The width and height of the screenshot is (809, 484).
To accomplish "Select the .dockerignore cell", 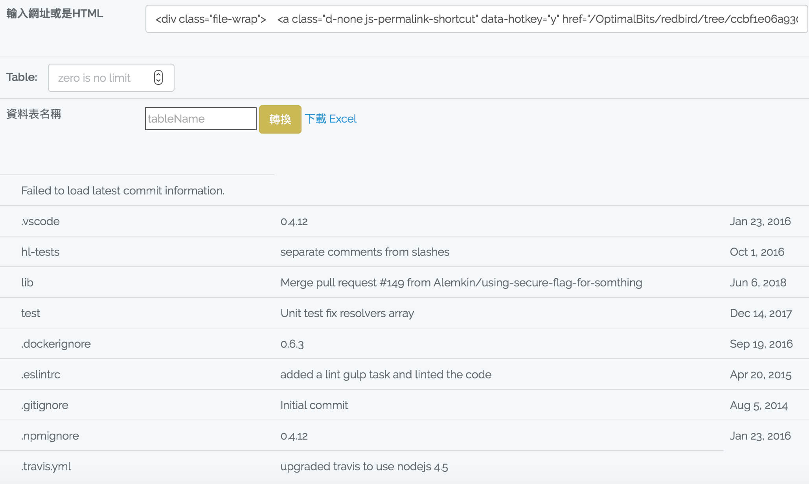I will coord(56,344).
